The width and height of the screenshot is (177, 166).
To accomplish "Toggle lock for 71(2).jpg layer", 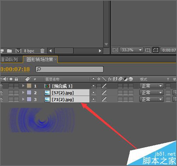I will click(x=16, y=99).
